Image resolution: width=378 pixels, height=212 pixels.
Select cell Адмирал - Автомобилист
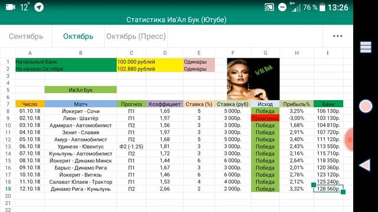[80, 125]
